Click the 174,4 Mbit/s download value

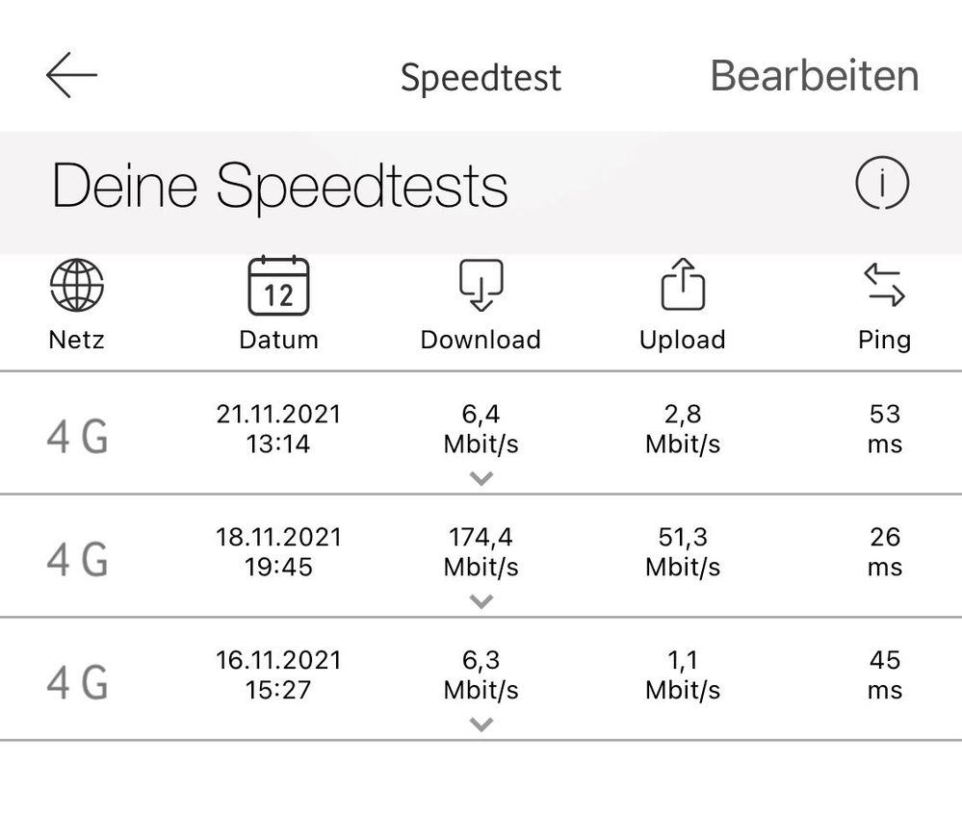pyautogui.click(x=481, y=552)
